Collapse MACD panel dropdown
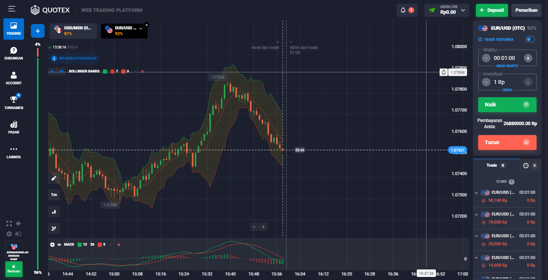 [52, 245]
